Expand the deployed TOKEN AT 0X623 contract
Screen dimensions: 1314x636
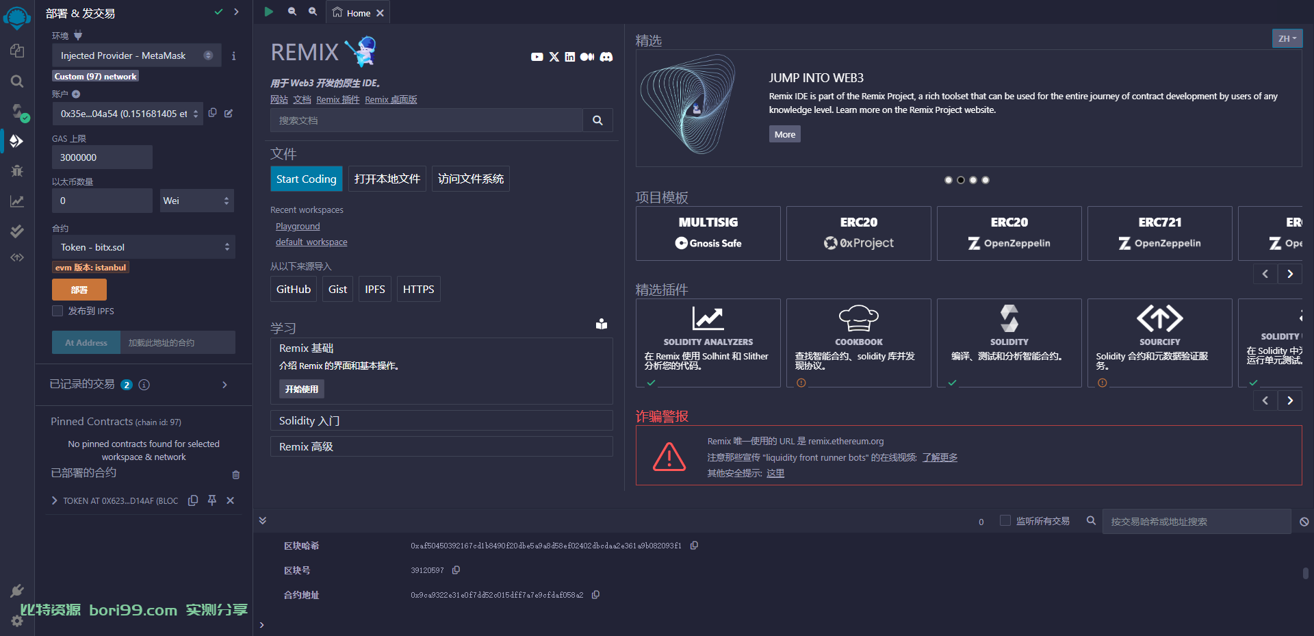pos(55,500)
